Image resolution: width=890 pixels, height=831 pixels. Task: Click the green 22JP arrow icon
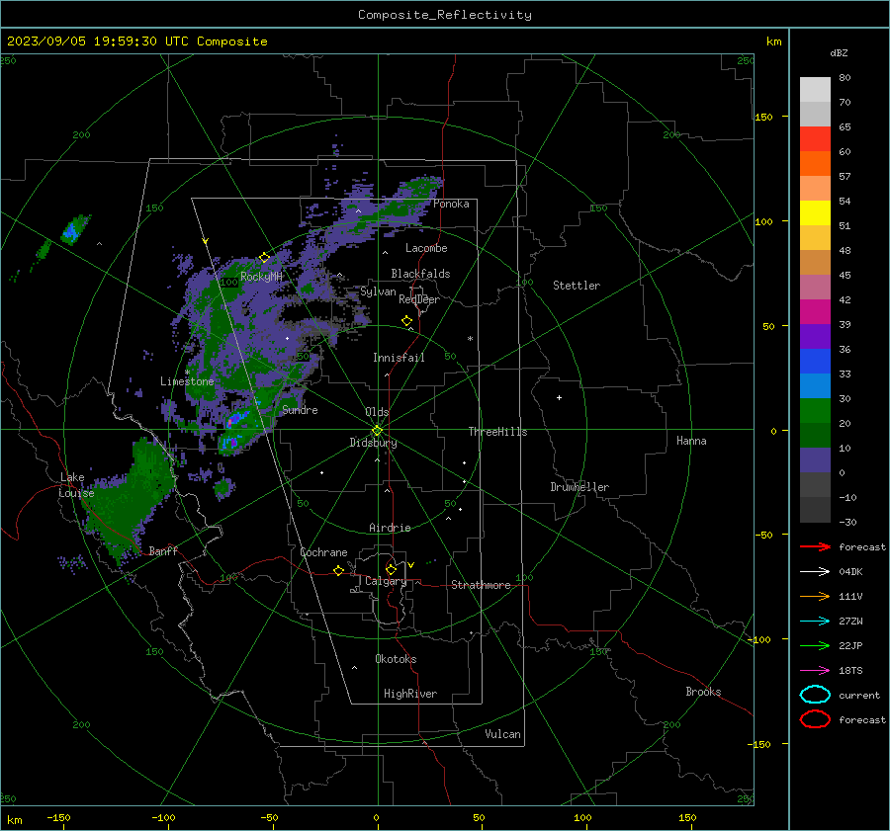pyautogui.click(x=815, y=645)
